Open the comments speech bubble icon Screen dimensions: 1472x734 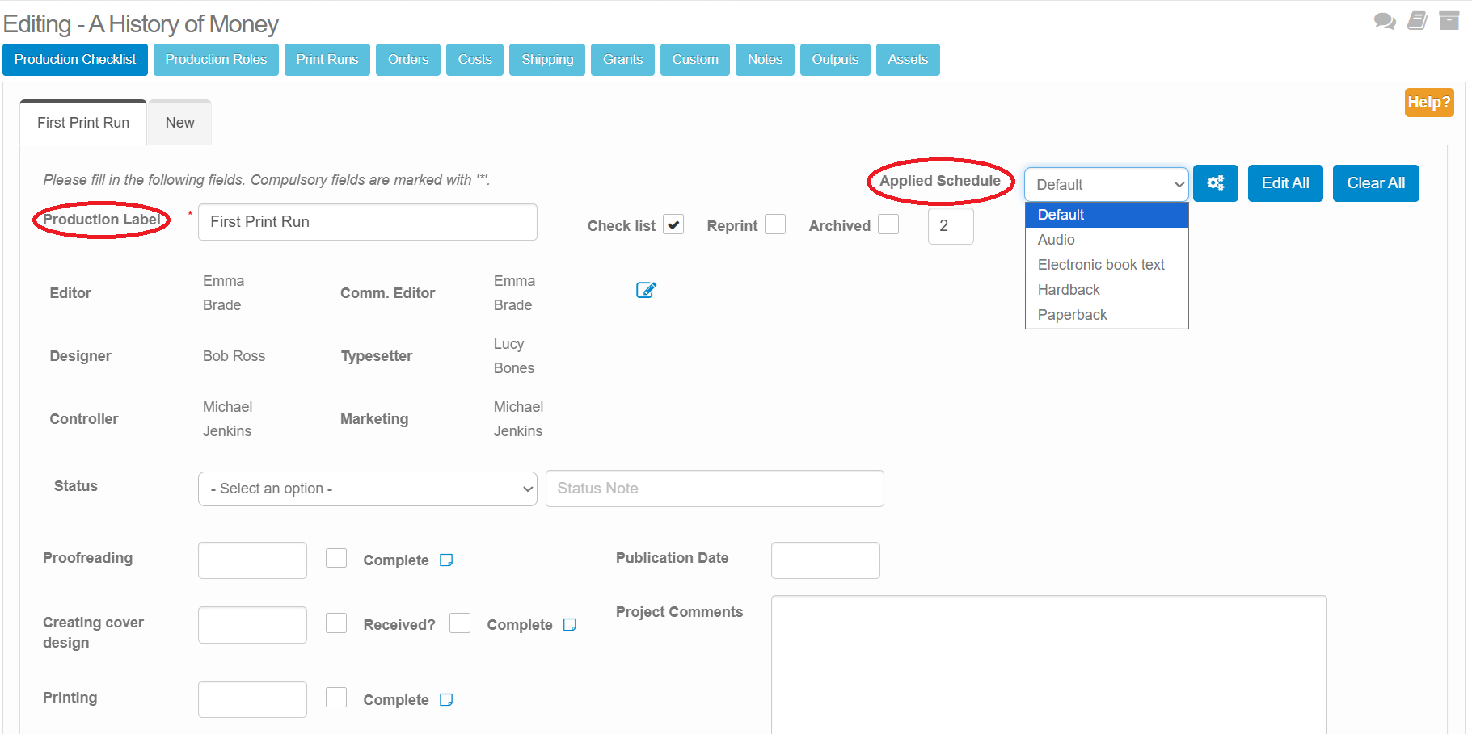click(1384, 21)
